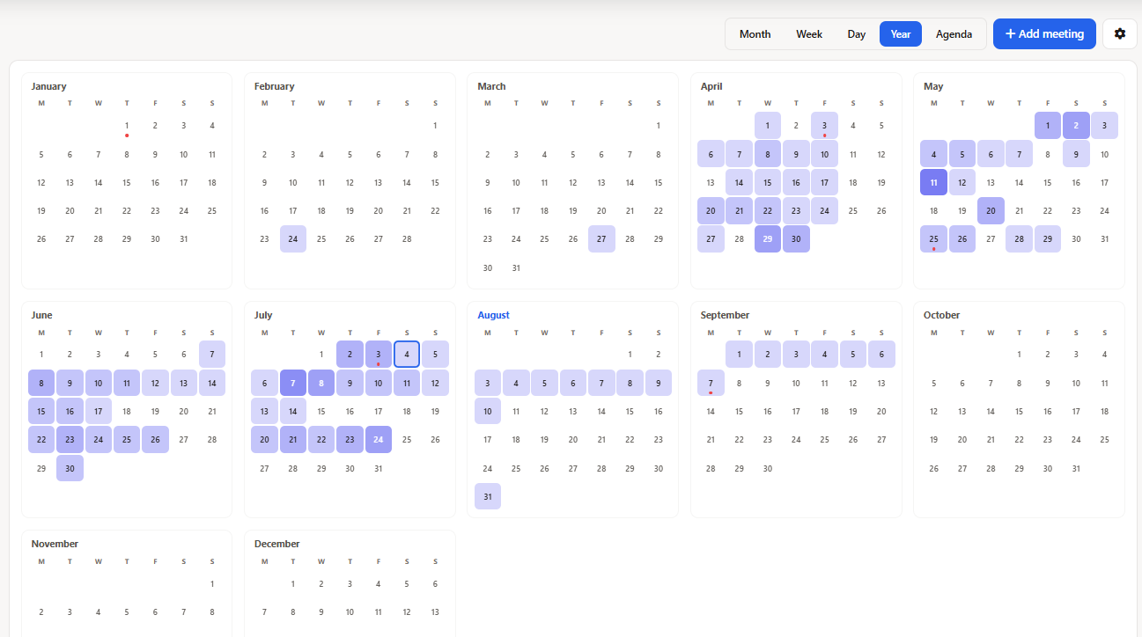Viewport: 1142px width, 637px height.
Task: Switch to Agenda view
Action: click(x=954, y=33)
